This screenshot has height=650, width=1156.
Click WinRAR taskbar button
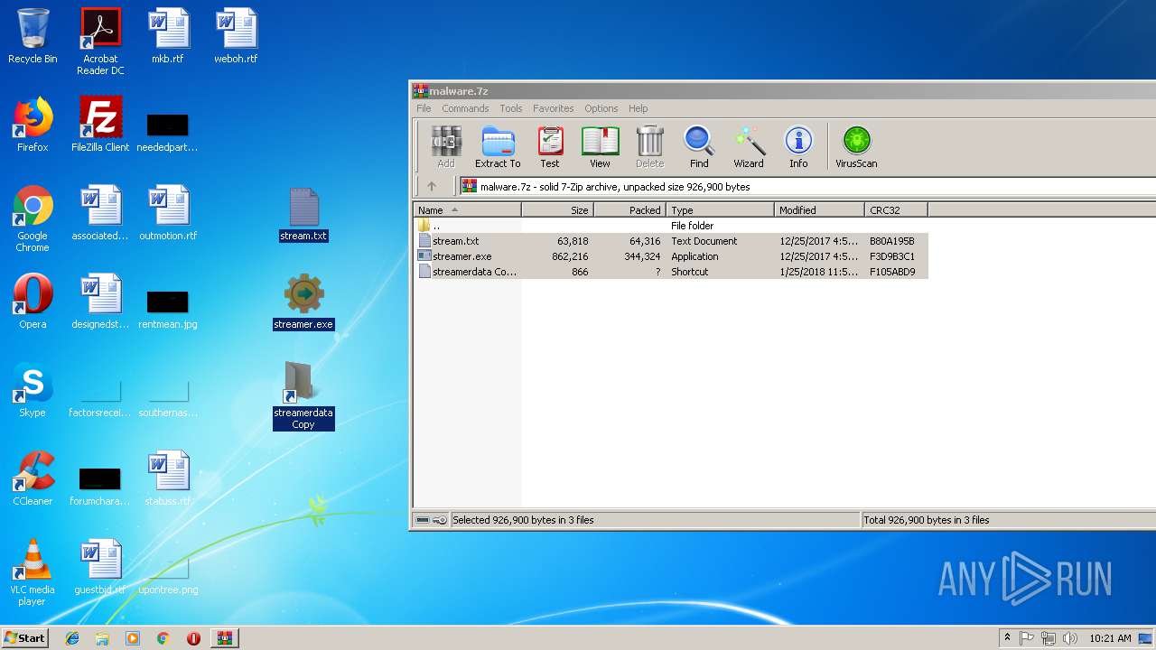click(224, 638)
